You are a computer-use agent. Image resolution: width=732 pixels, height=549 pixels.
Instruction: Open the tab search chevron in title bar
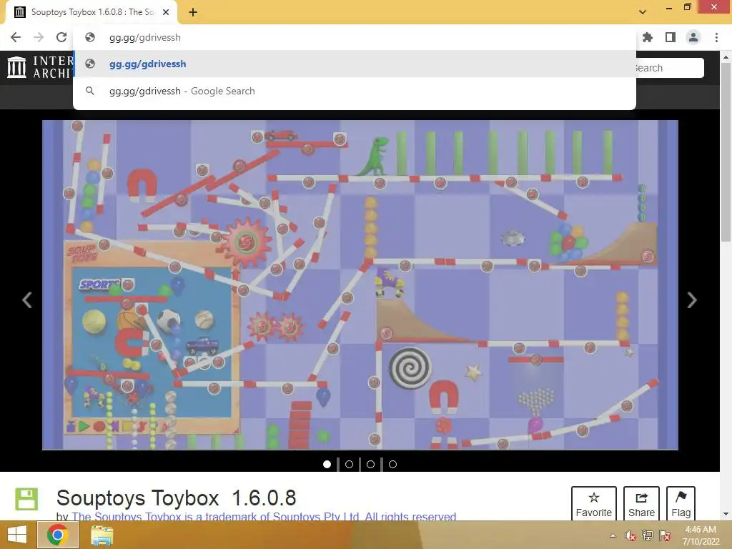643,12
